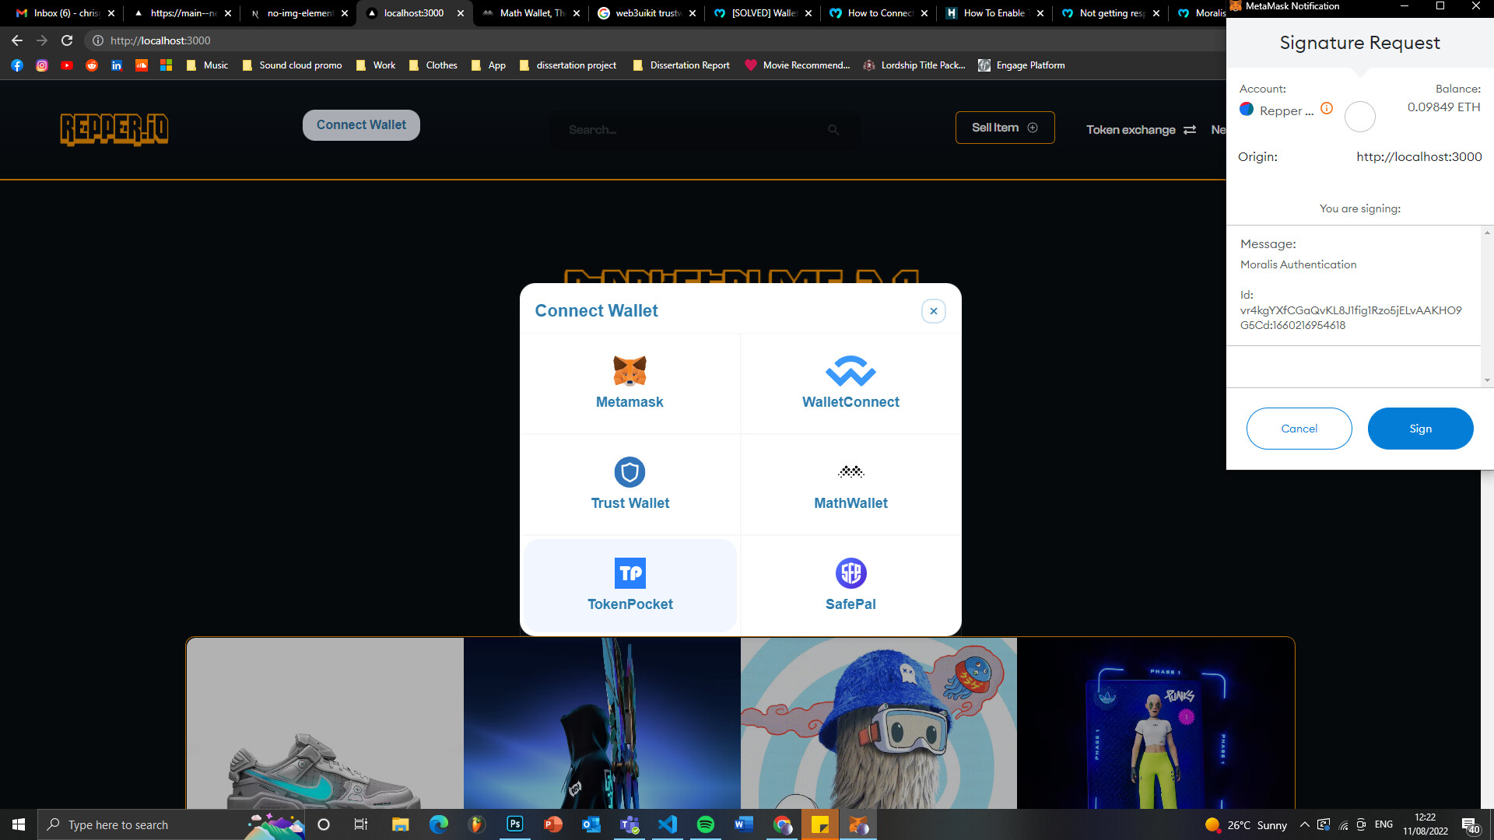Image resolution: width=1494 pixels, height=840 pixels.
Task: Open the dissertation project bookmarks folder
Action: [x=568, y=65]
